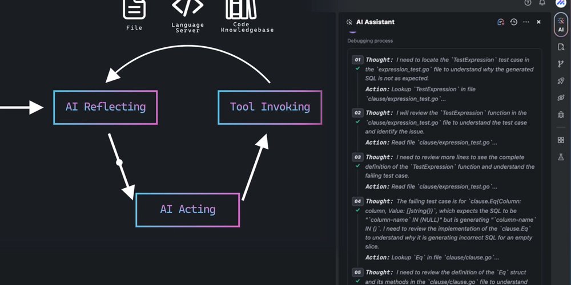Click the green checkmark under step 03
Screen dimensions: 571x285
(357, 166)
